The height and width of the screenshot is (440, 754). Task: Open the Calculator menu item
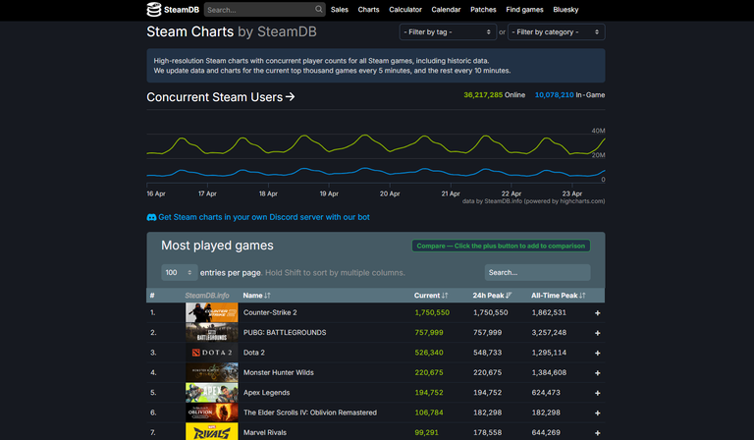coord(405,10)
